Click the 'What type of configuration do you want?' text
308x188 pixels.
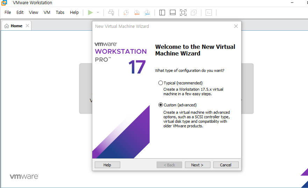(x=189, y=70)
